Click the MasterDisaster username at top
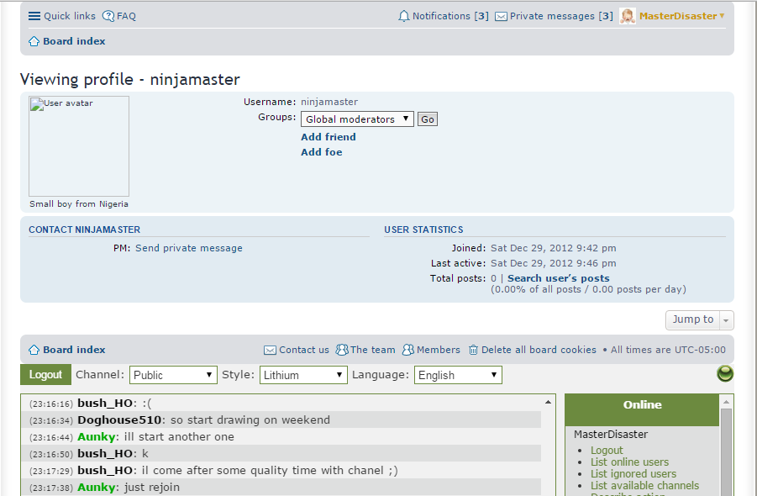This screenshot has height=496, width=757. tap(678, 16)
